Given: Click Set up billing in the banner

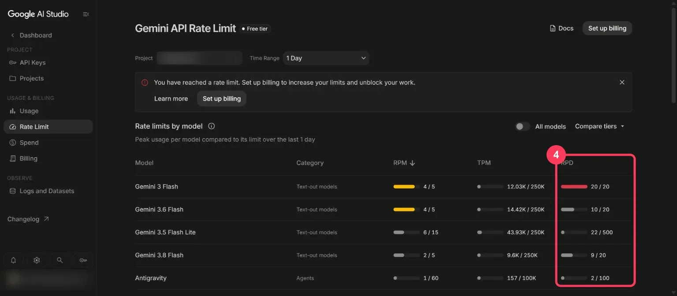Looking at the screenshot, I should 222,99.
